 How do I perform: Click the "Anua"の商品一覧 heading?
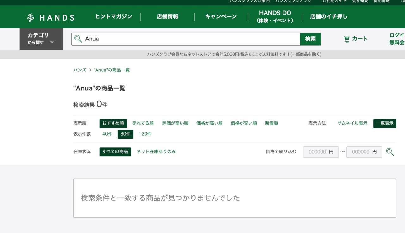(x=99, y=88)
